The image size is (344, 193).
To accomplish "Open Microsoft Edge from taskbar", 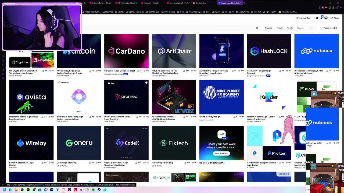I will [10, 190].
